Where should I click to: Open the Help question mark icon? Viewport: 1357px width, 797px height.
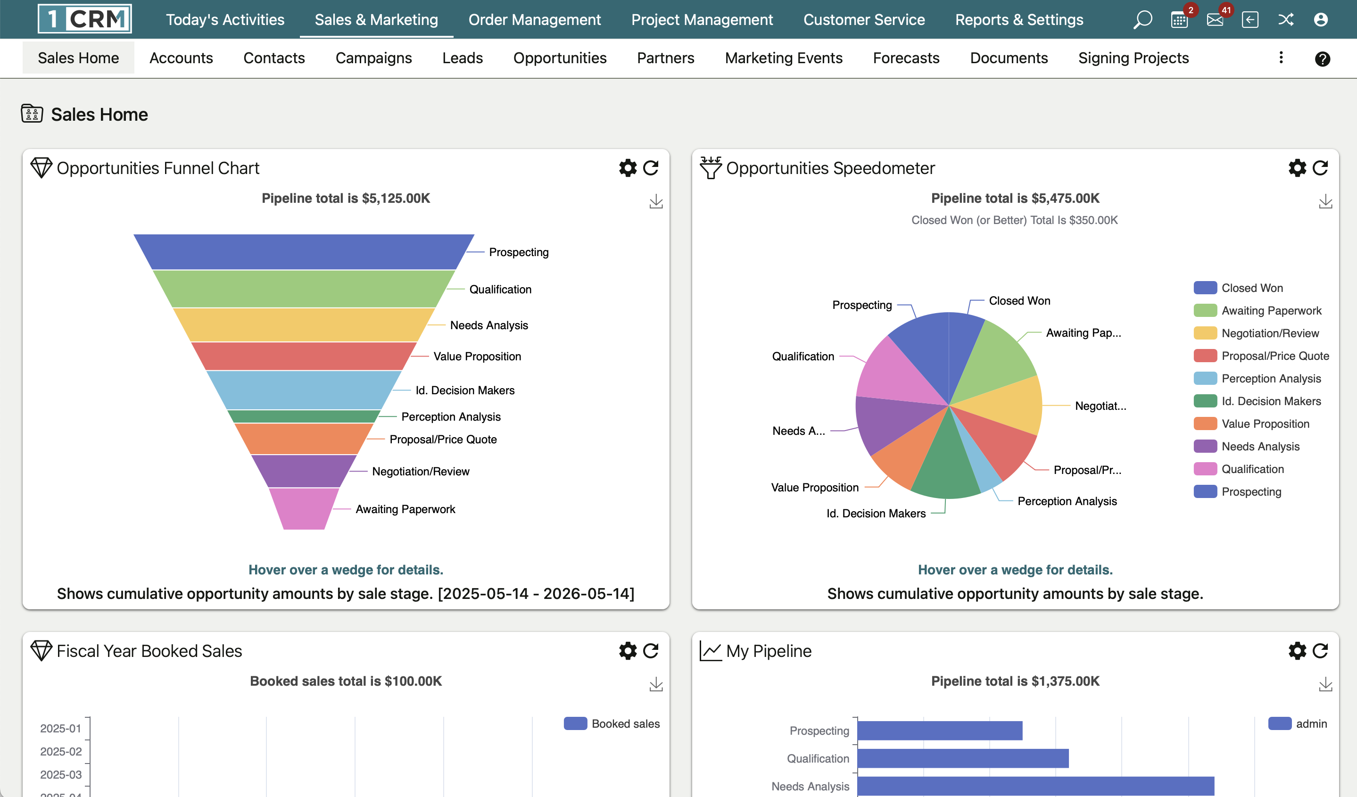point(1323,58)
